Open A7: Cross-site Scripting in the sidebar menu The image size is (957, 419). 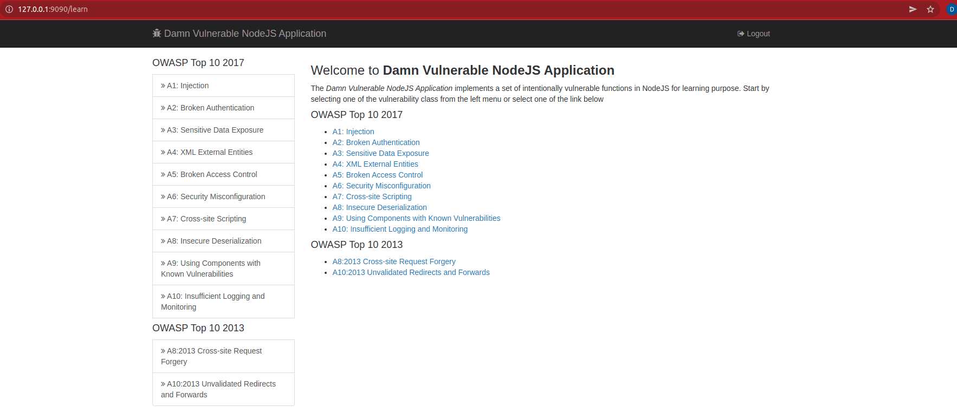click(x=223, y=219)
